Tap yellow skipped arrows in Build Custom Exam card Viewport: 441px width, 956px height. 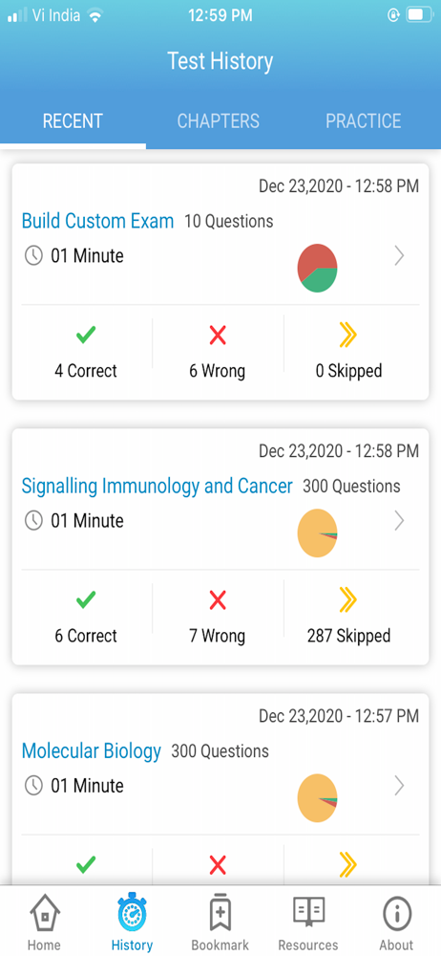(348, 336)
